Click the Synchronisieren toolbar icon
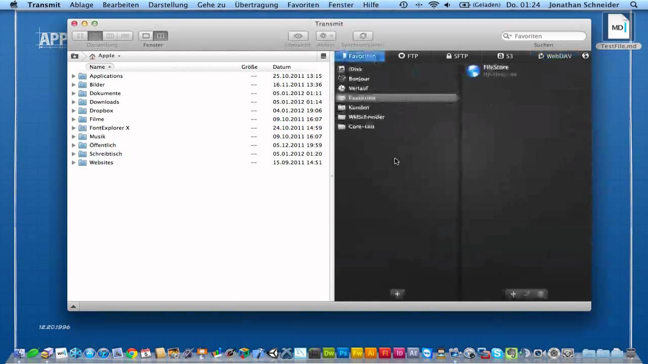Image resolution: width=648 pixels, height=364 pixels. point(362,36)
